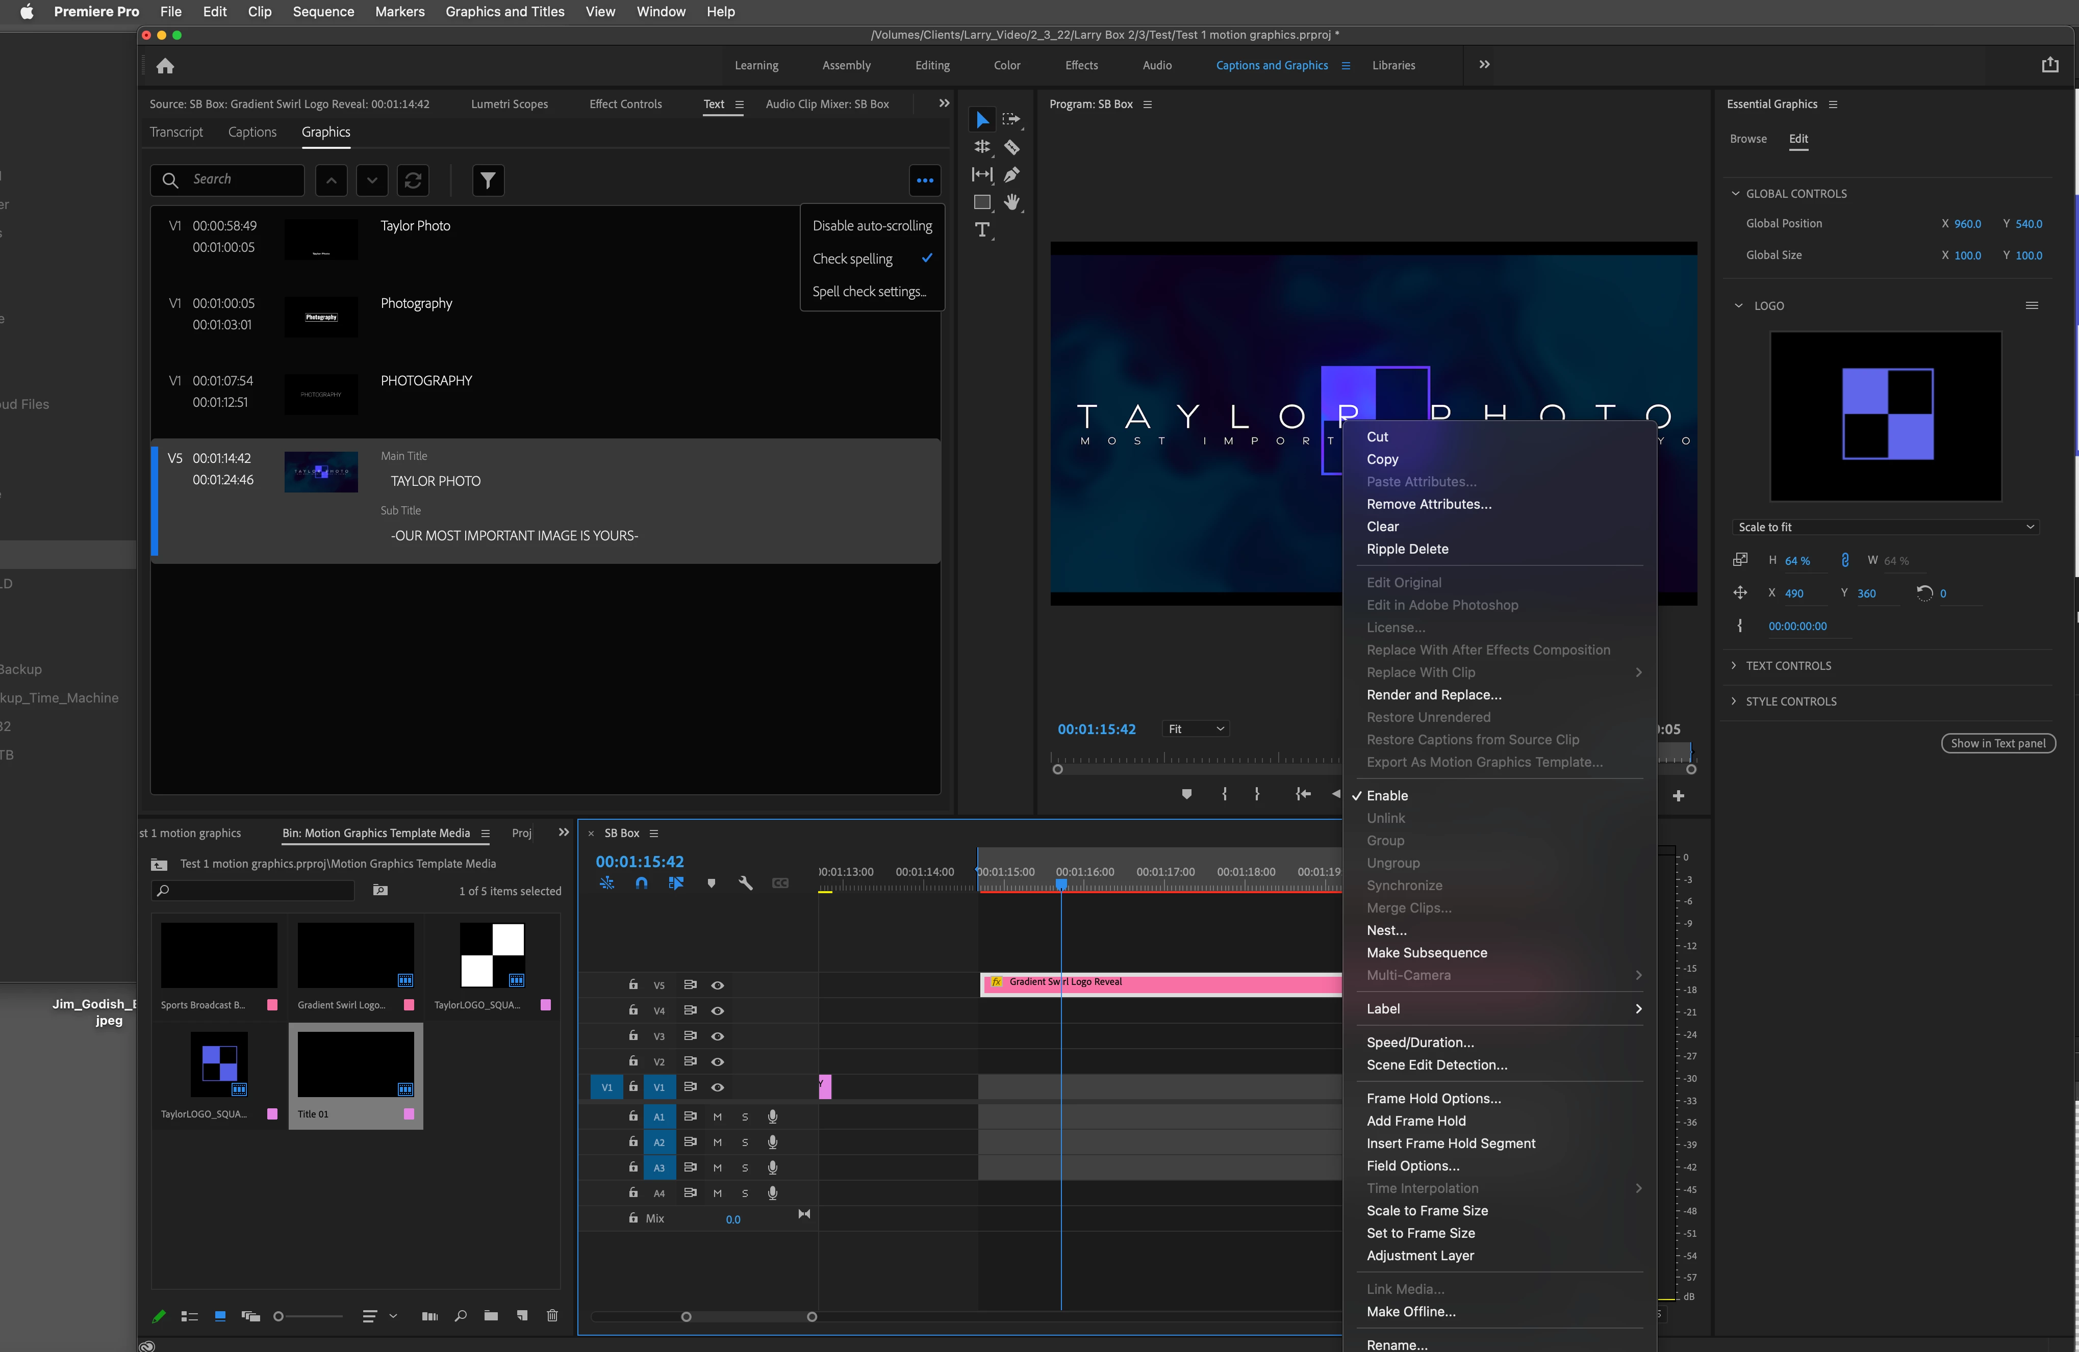The image size is (2079, 1352).
Task: Click the filter funnel icon in Text panel
Action: [488, 180]
